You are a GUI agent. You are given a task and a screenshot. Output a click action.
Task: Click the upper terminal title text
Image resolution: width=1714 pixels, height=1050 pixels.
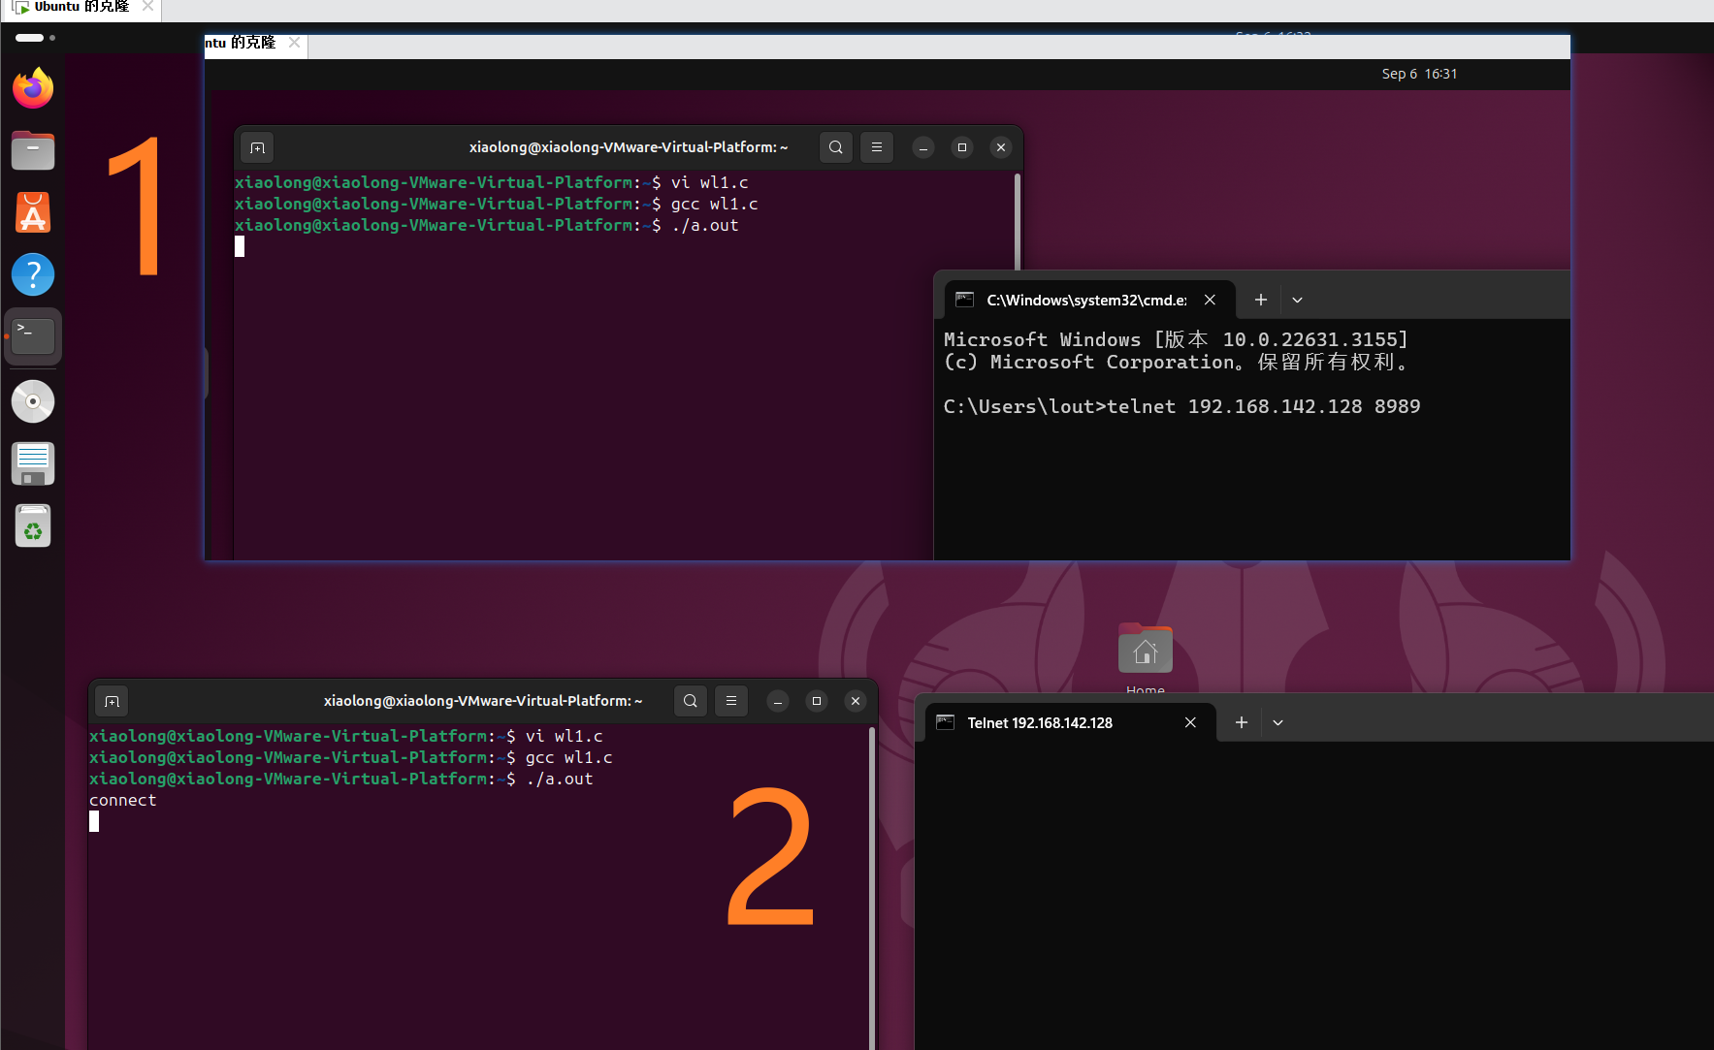point(629,147)
